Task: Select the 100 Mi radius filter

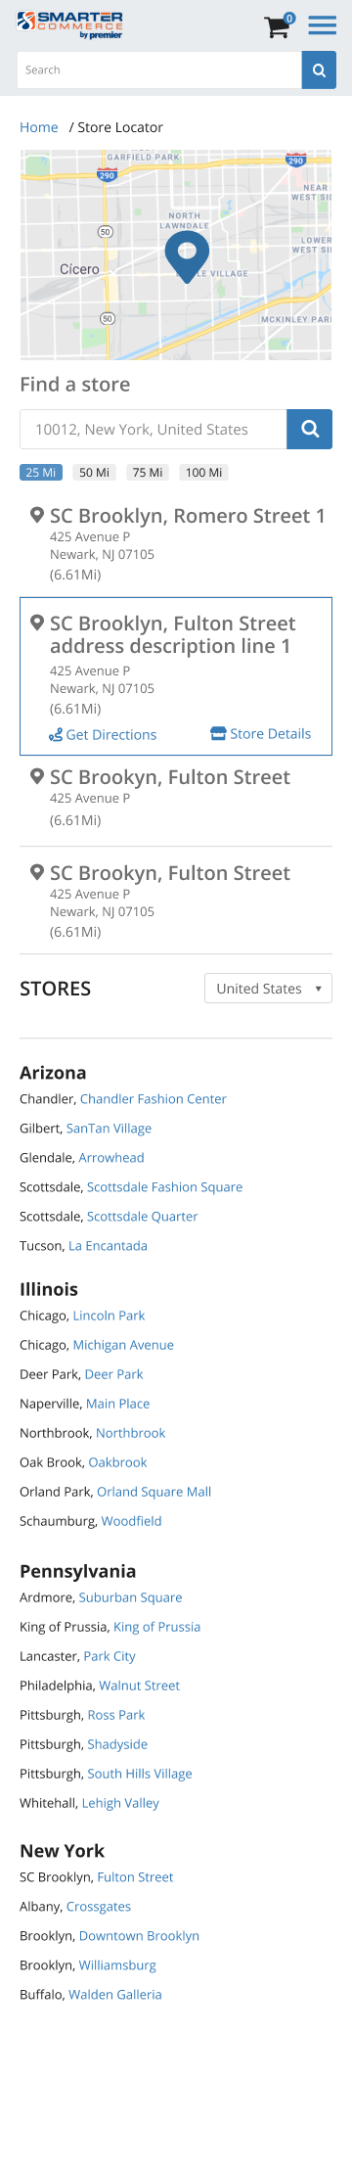Action: [203, 472]
